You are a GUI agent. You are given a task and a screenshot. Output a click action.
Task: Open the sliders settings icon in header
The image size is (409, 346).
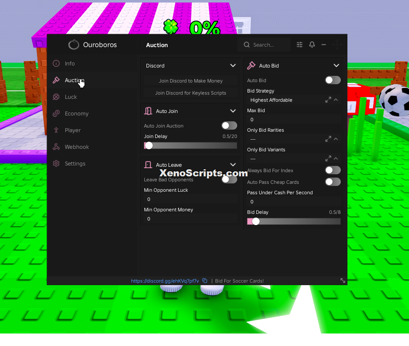pyautogui.click(x=300, y=45)
